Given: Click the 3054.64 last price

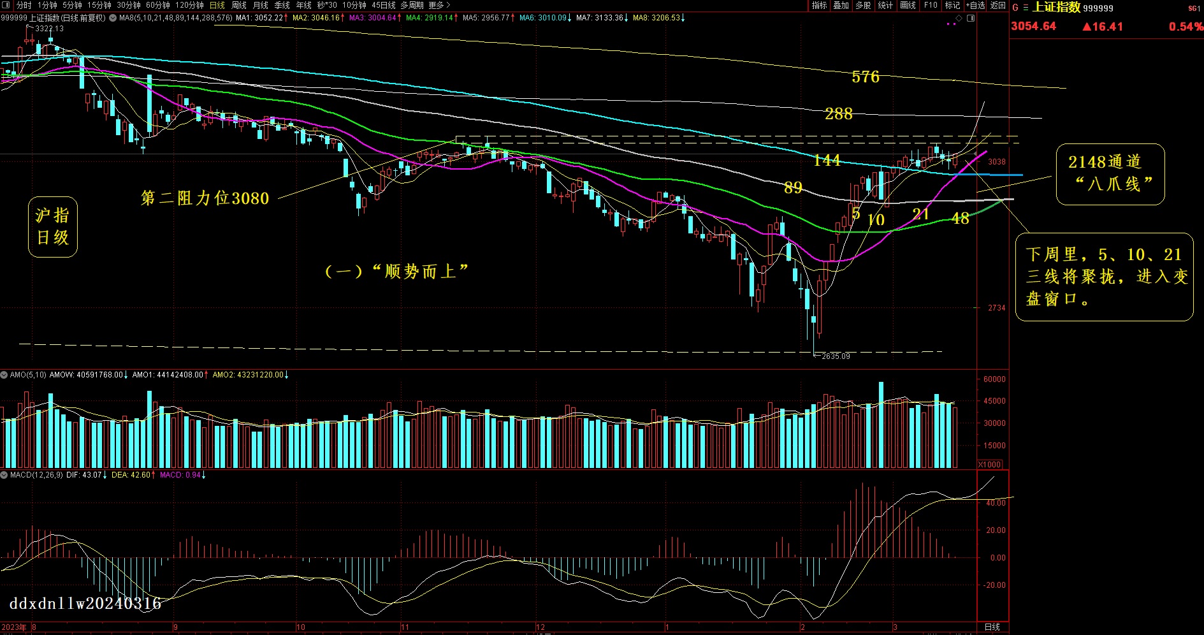Looking at the screenshot, I should pyautogui.click(x=1033, y=26).
